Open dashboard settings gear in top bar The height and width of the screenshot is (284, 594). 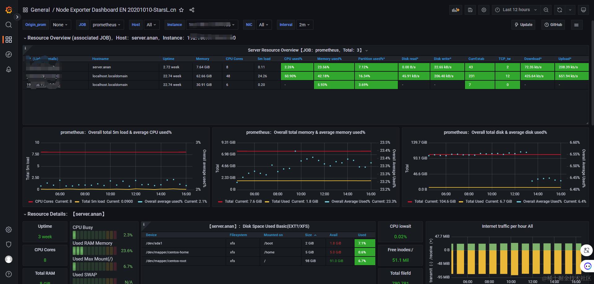pyautogui.click(x=484, y=10)
